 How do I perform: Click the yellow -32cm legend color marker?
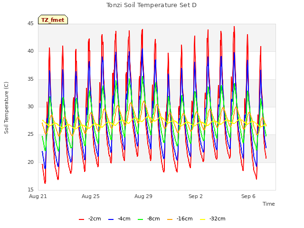point(202,219)
